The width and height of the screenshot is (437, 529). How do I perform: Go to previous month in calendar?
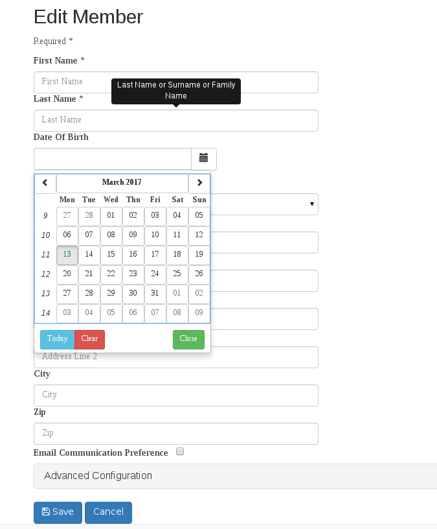[45, 183]
